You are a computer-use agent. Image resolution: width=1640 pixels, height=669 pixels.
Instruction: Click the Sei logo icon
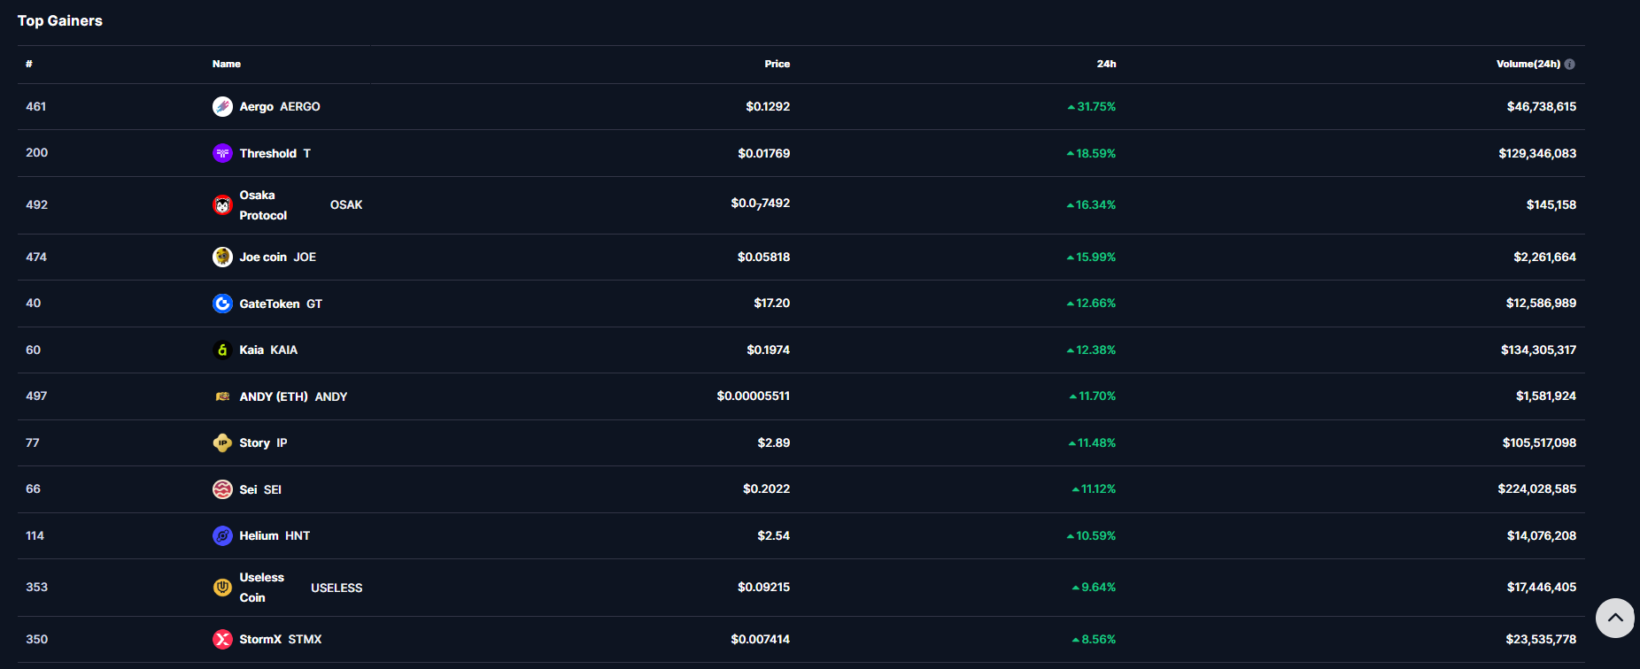click(x=222, y=489)
